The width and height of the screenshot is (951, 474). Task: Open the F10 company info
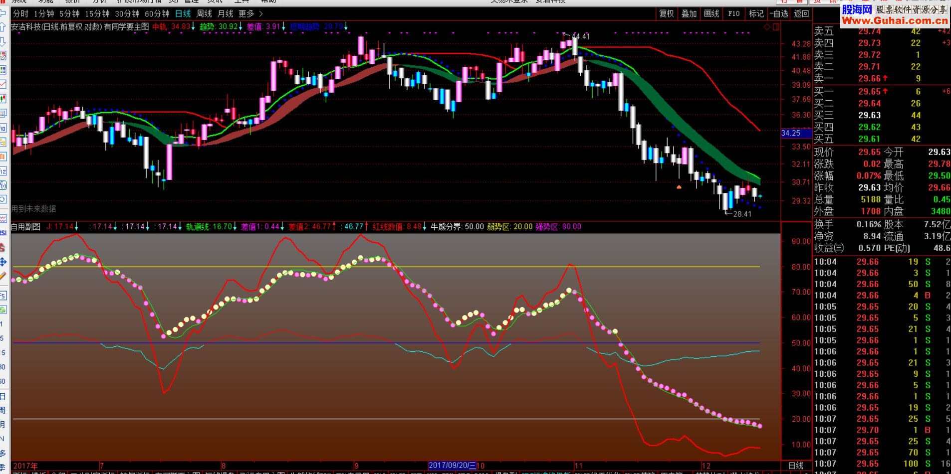(x=734, y=13)
